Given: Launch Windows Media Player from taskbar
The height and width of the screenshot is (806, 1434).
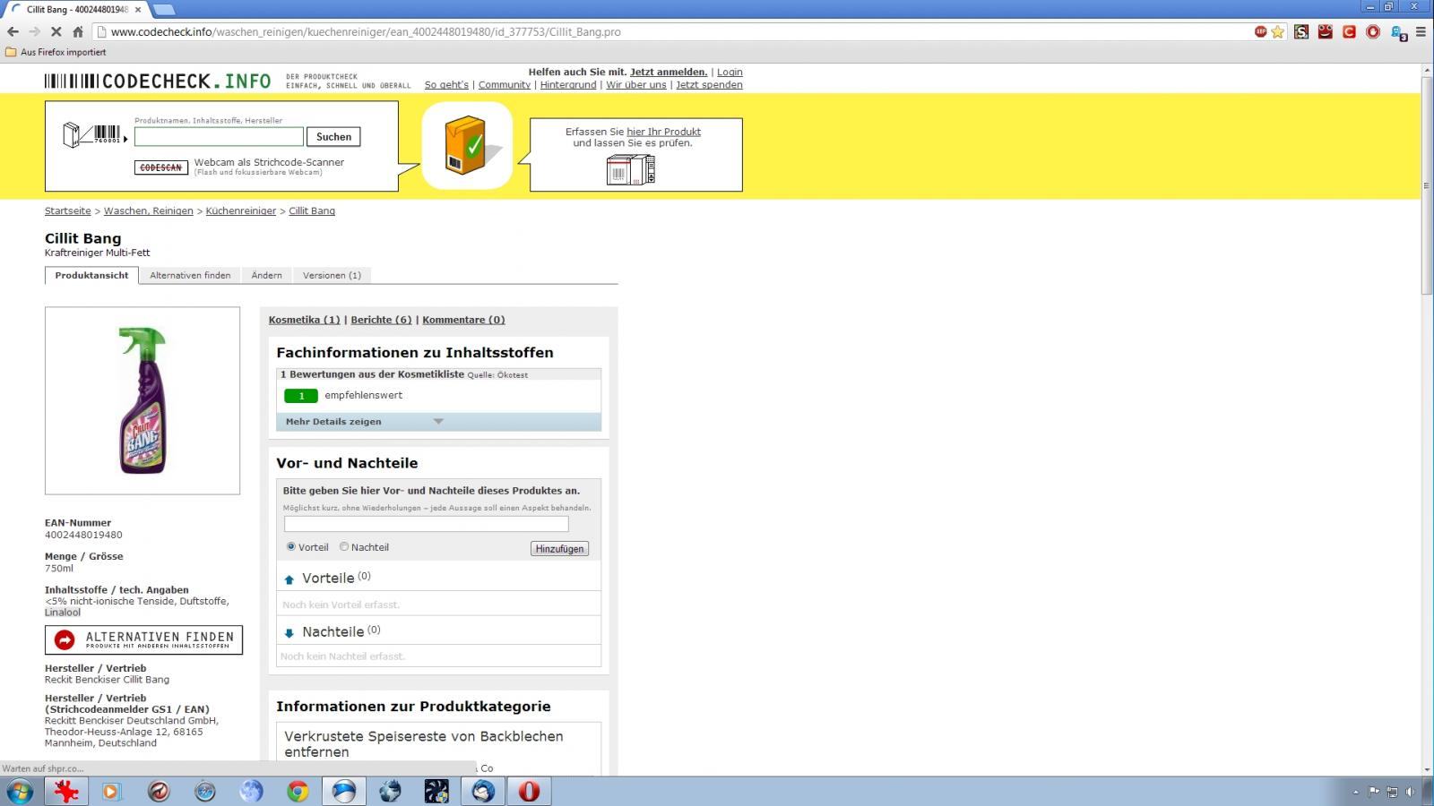Looking at the screenshot, I should click(x=111, y=791).
